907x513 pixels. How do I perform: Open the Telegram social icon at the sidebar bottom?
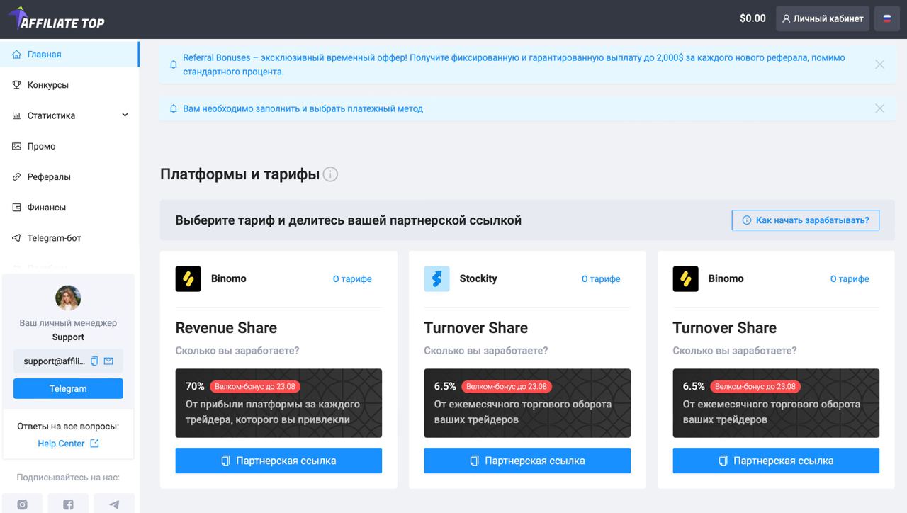coord(114,504)
